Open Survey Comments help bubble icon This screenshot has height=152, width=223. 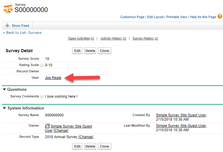tap(42, 97)
